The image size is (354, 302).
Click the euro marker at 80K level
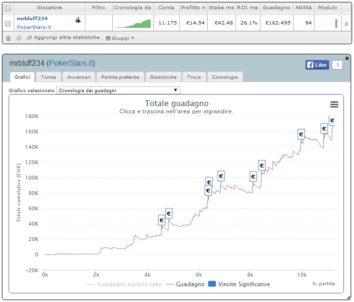coord(208,191)
